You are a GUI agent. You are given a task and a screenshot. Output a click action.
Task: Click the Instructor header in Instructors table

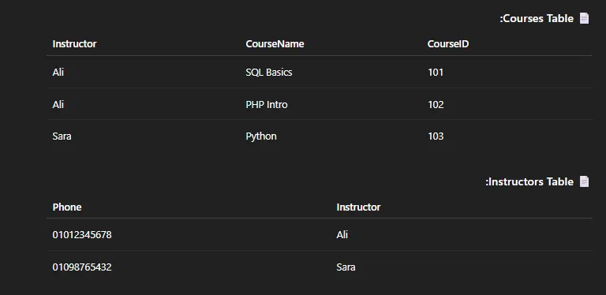(358, 207)
